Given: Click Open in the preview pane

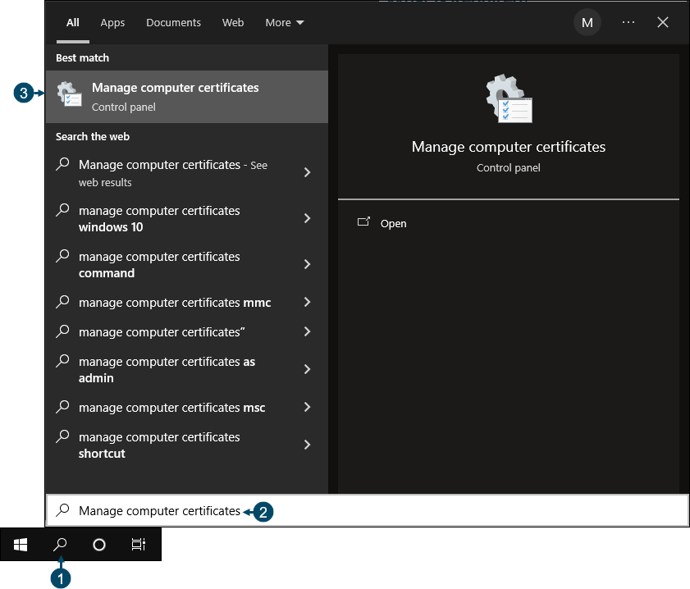Looking at the screenshot, I should pos(393,223).
